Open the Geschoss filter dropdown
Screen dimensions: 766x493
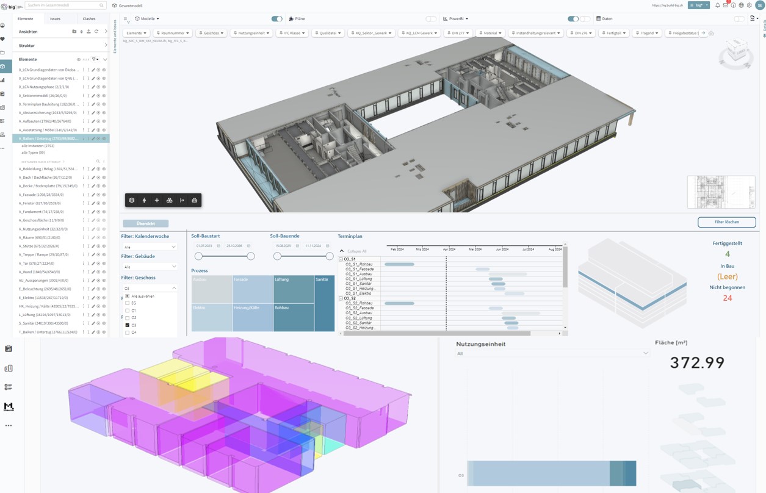tap(211, 33)
